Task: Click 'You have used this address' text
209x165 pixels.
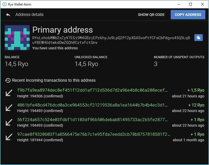Action: tap(55, 48)
